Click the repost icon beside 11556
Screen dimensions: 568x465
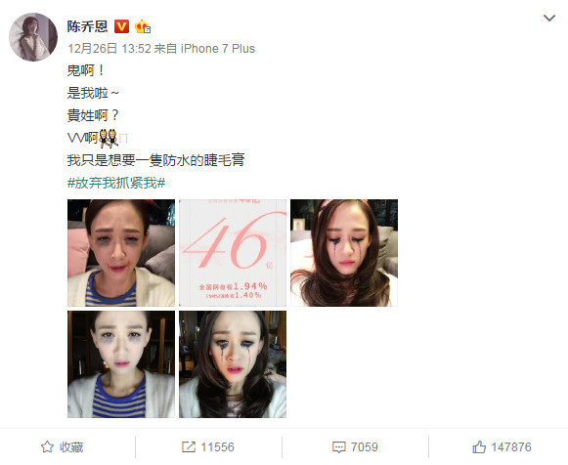(189, 446)
